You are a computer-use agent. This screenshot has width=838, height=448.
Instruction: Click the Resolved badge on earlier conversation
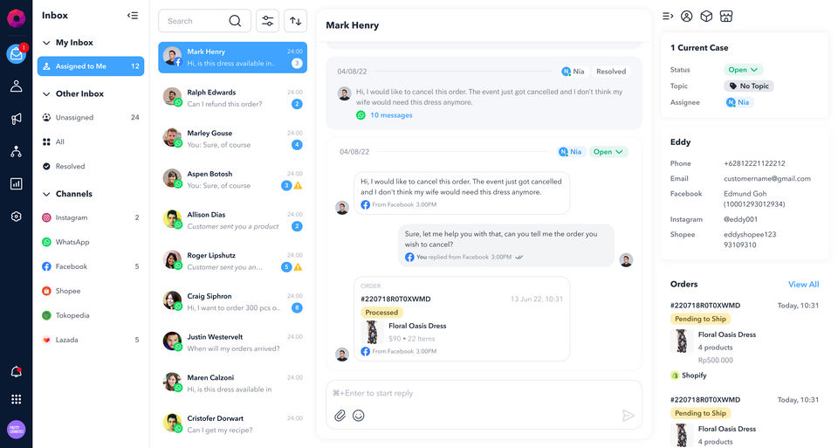point(611,71)
